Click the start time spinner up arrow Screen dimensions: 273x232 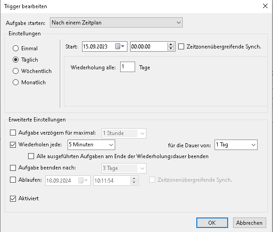click(171, 44)
